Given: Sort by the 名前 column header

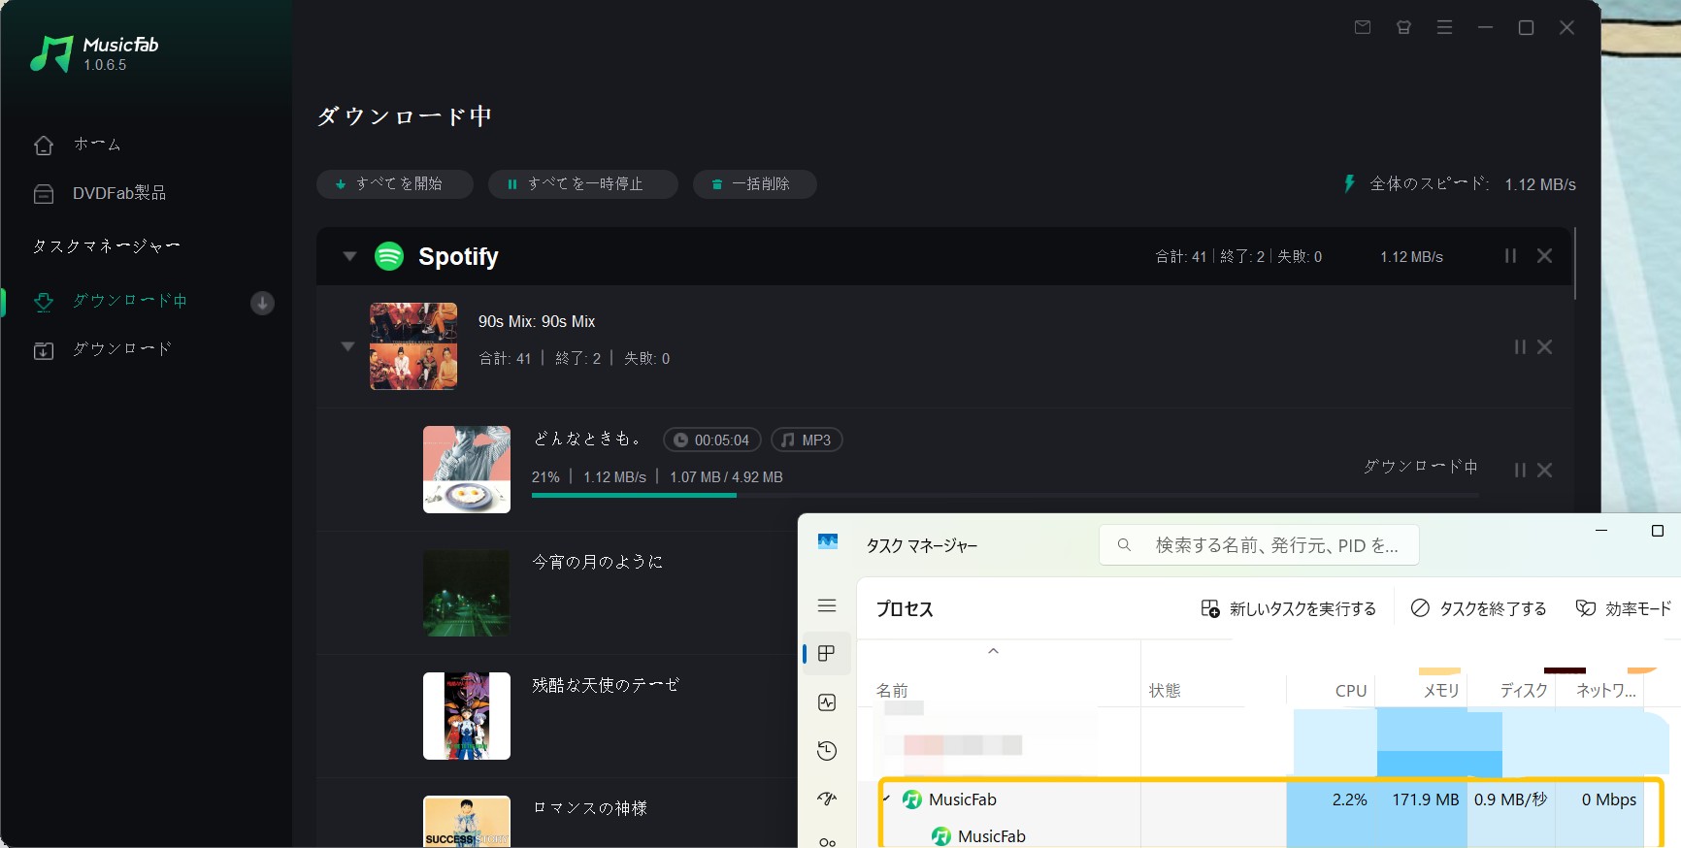Looking at the screenshot, I should point(892,691).
